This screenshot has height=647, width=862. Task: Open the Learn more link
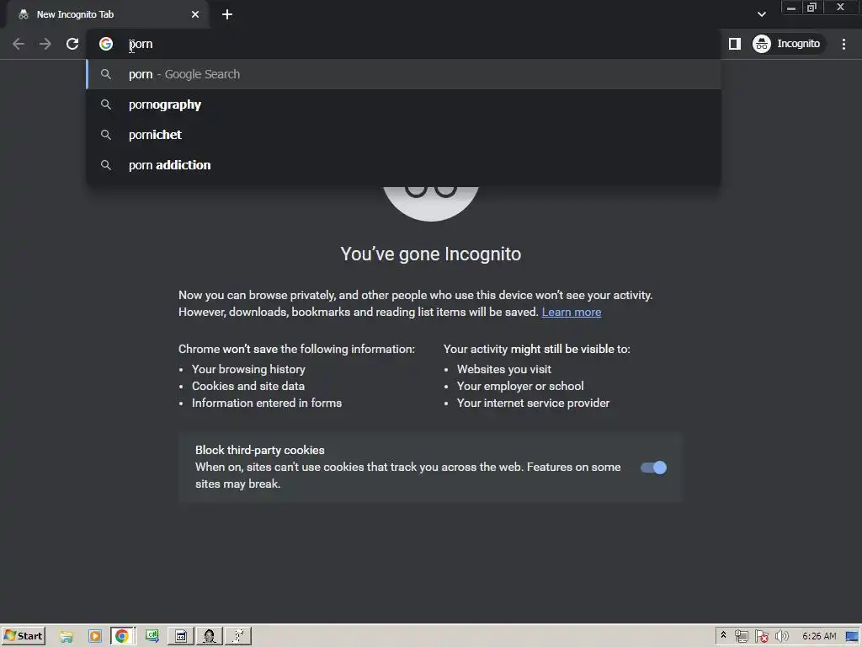point(572,312)
